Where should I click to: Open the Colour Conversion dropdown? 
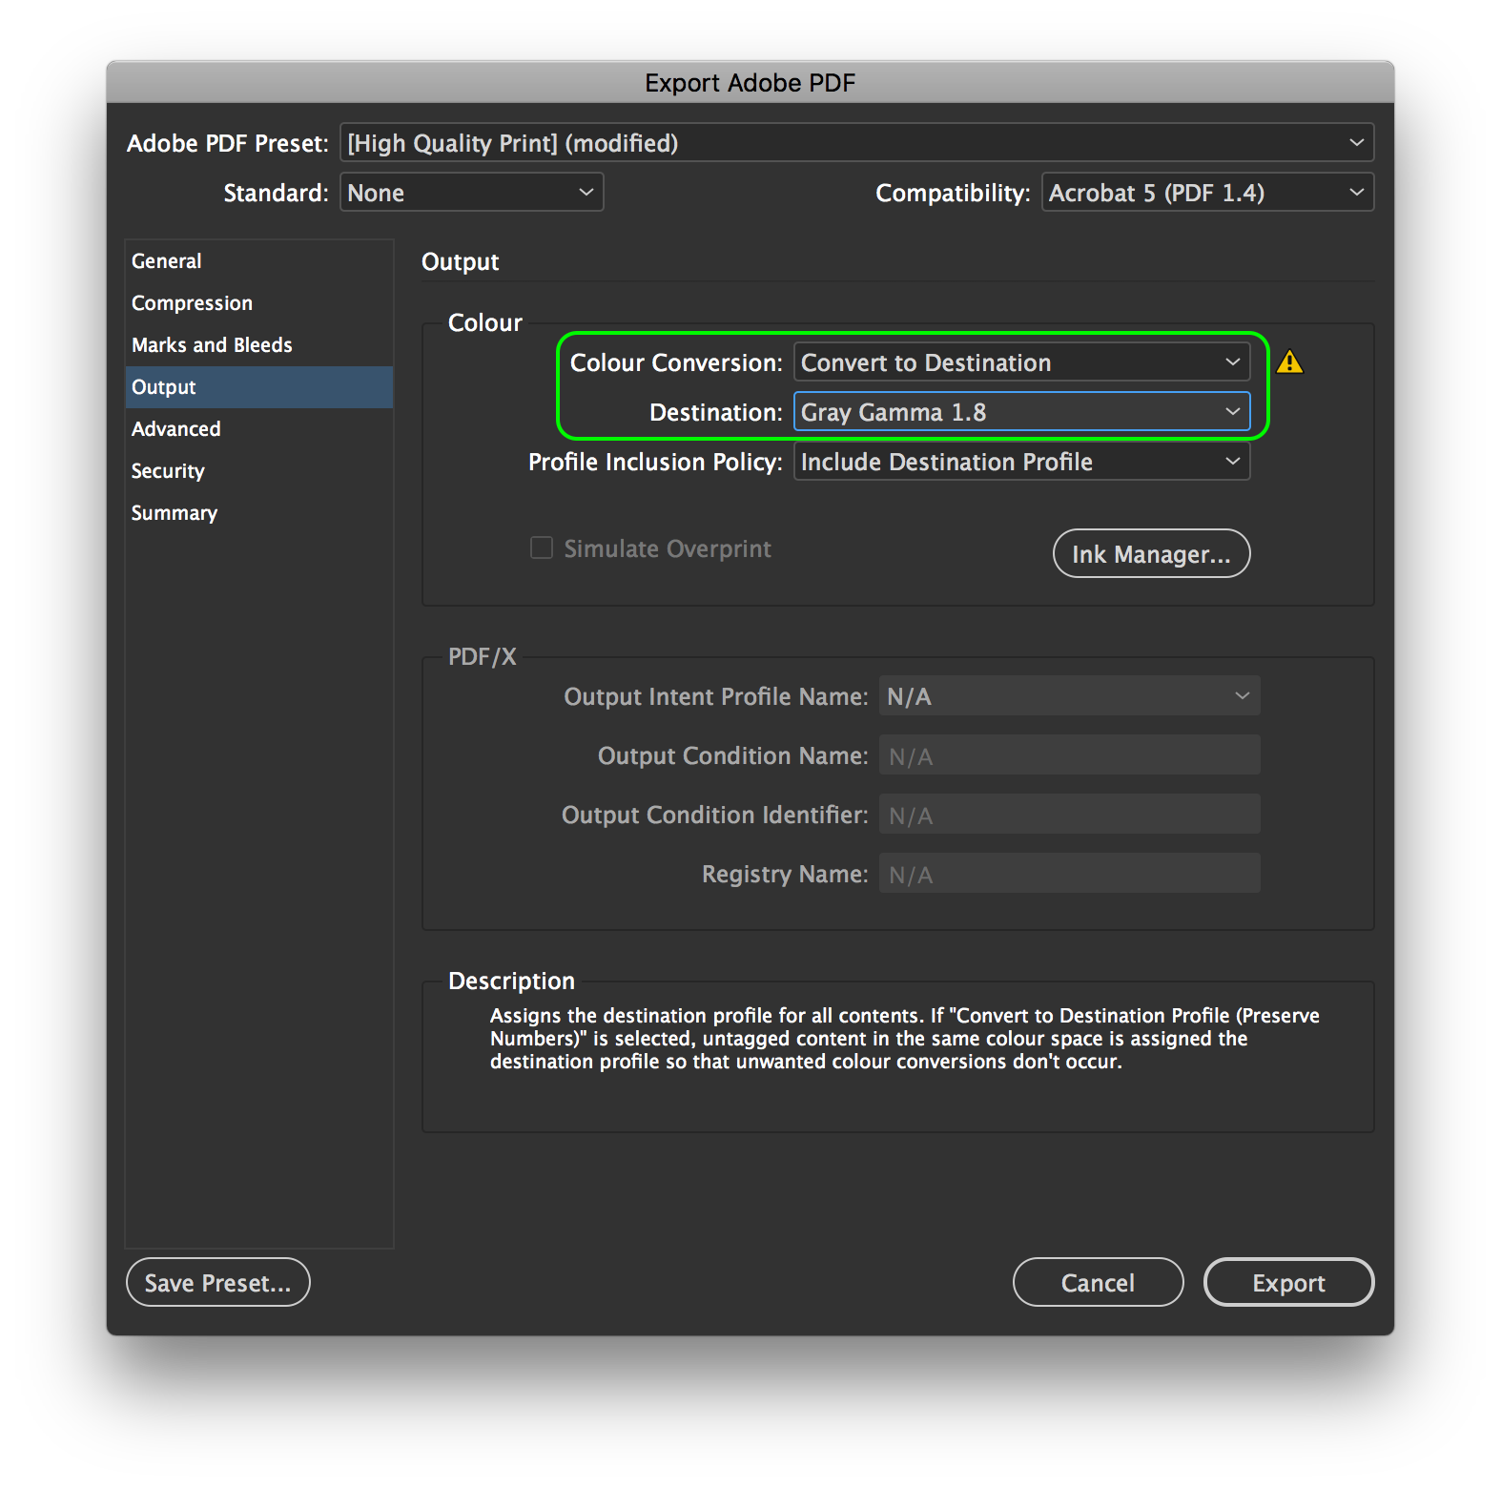[x=1021, y=362]
